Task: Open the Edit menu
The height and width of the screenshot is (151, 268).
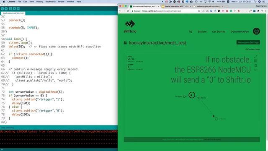Action: tap(25, 2)
